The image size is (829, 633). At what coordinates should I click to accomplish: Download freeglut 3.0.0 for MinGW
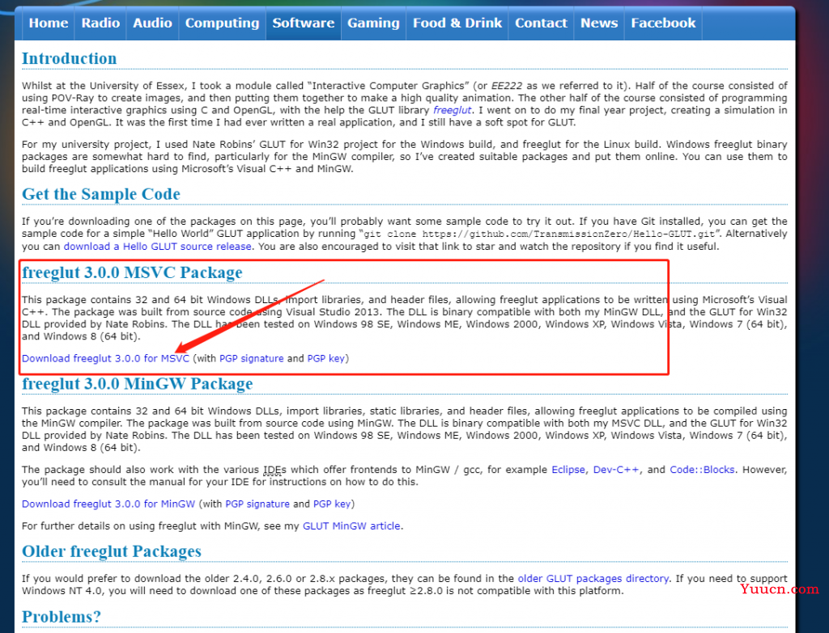coord(108,504)
